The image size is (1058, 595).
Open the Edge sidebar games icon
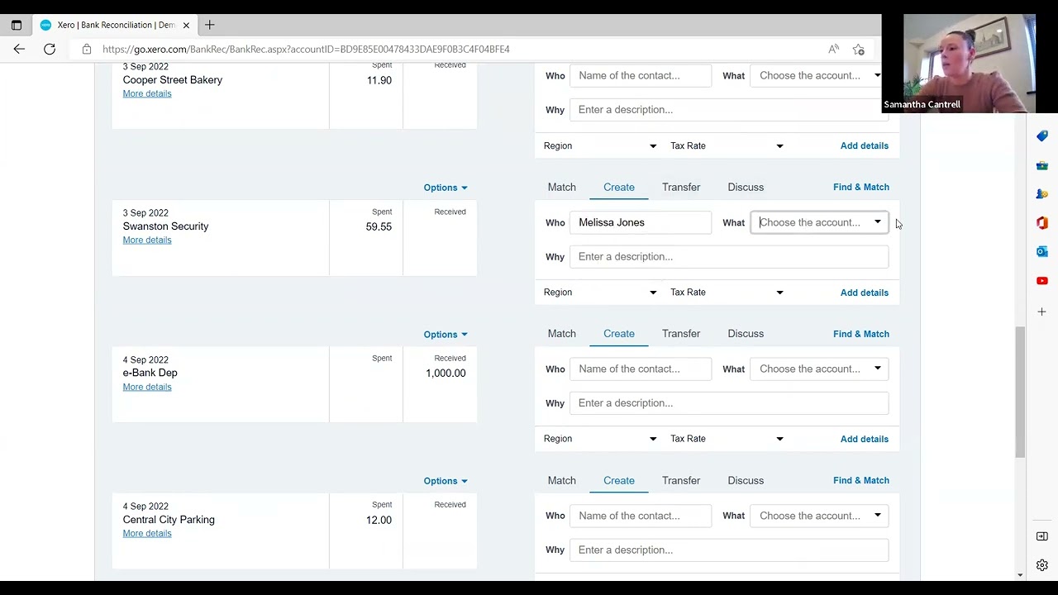[1042, 194]
